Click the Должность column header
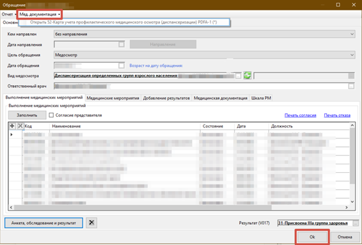The height and width of the screenshot is (245, 362). (x=309, y=126)
